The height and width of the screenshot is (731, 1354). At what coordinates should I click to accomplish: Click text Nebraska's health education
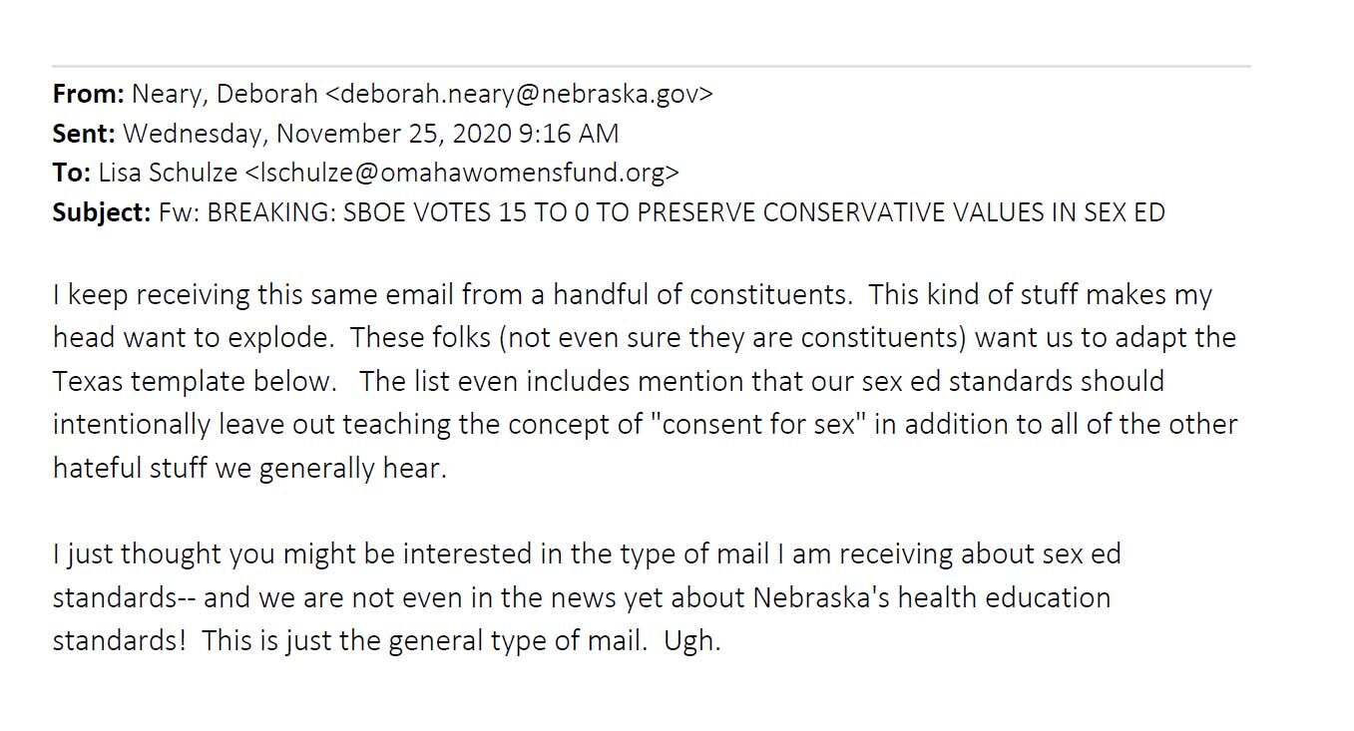click(x=932, y=597)
